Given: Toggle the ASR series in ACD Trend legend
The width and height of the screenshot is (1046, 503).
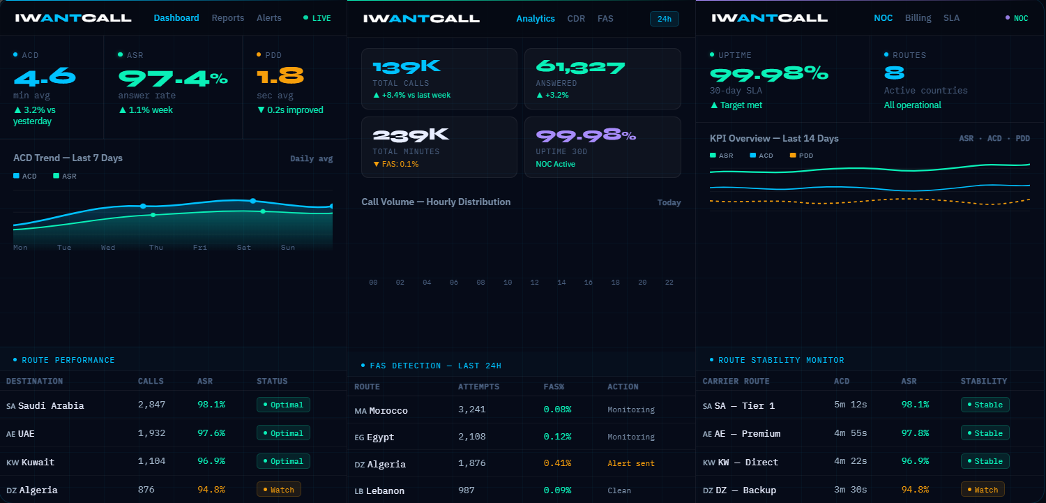Looking at the screenshot, I should 63,176.
